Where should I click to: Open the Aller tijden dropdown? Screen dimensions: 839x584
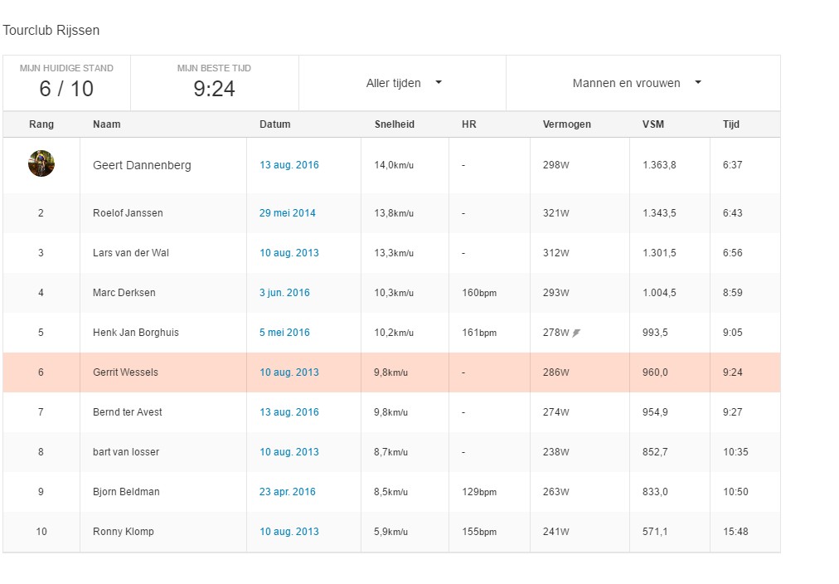[x=403, y=83]
